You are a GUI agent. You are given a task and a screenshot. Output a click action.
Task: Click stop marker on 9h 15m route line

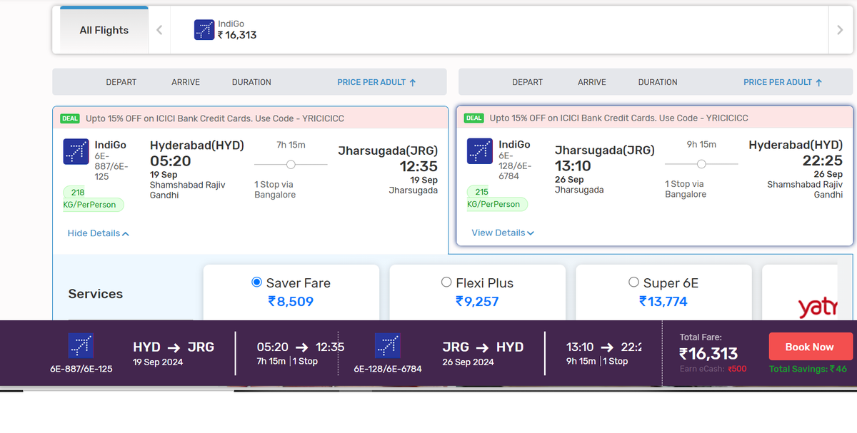[x=701, y=163]
